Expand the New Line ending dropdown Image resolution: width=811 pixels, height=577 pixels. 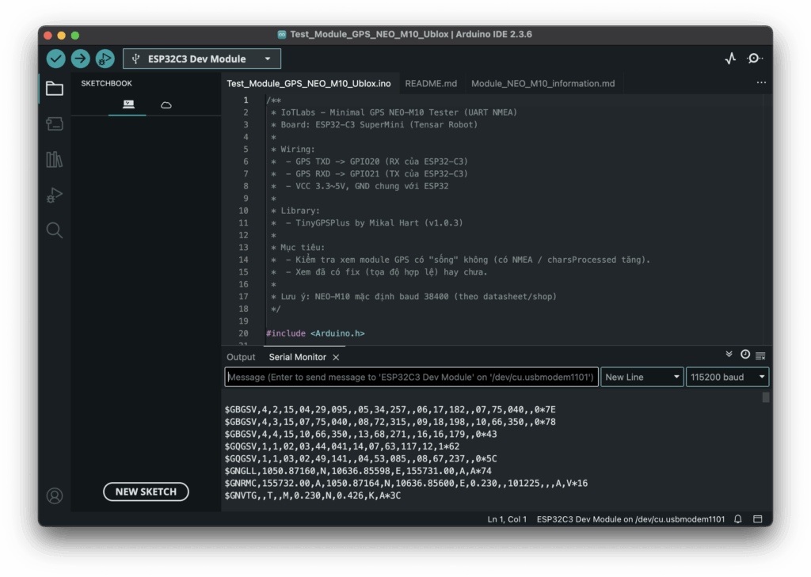pos(642,378)
